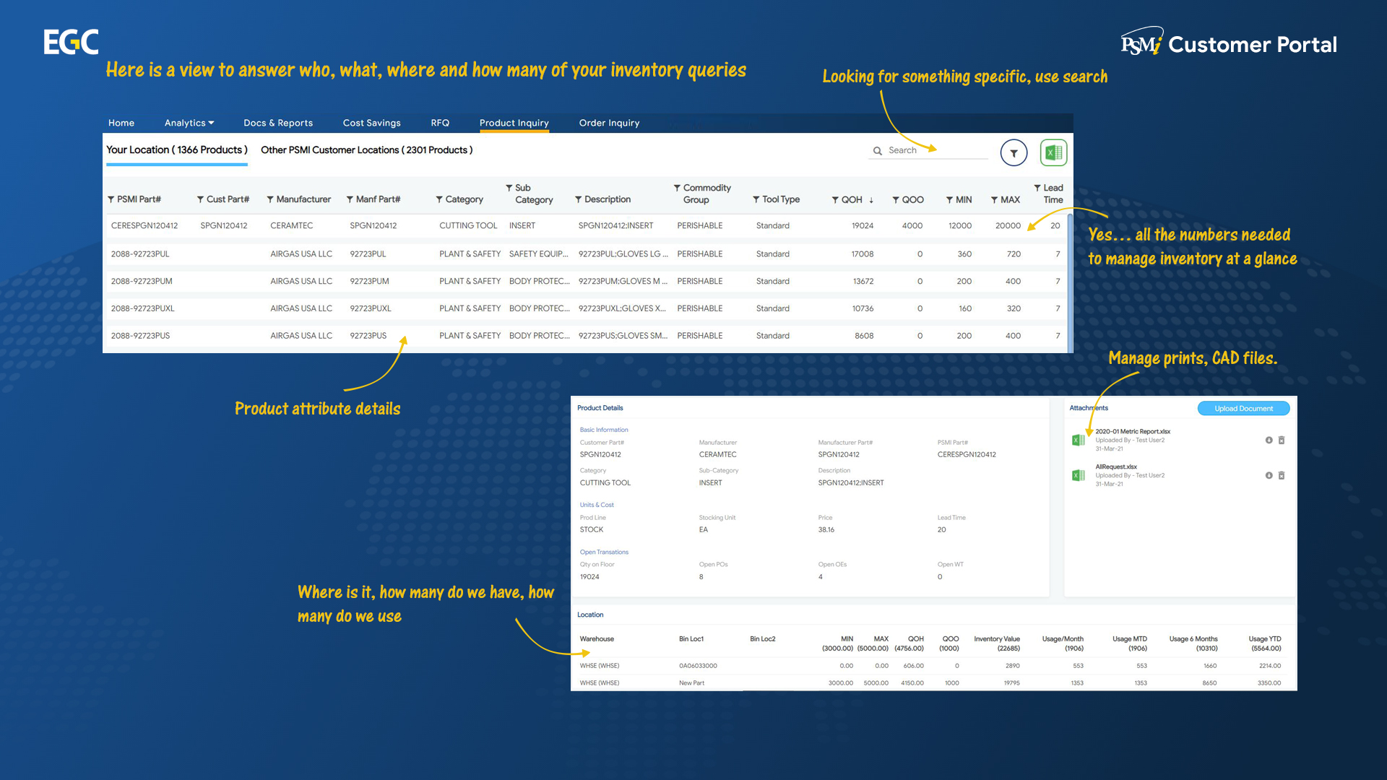Click the filter icon on Manufacturer column
This screenshot has height=780, width=1387.
point(270,199)
